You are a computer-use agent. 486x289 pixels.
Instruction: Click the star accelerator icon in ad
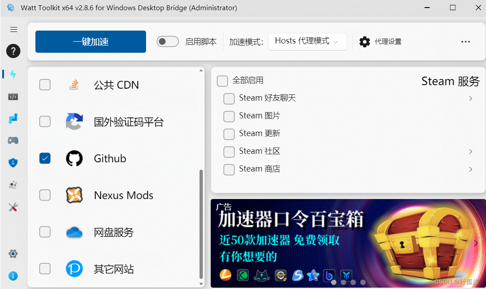coord(313,275)
